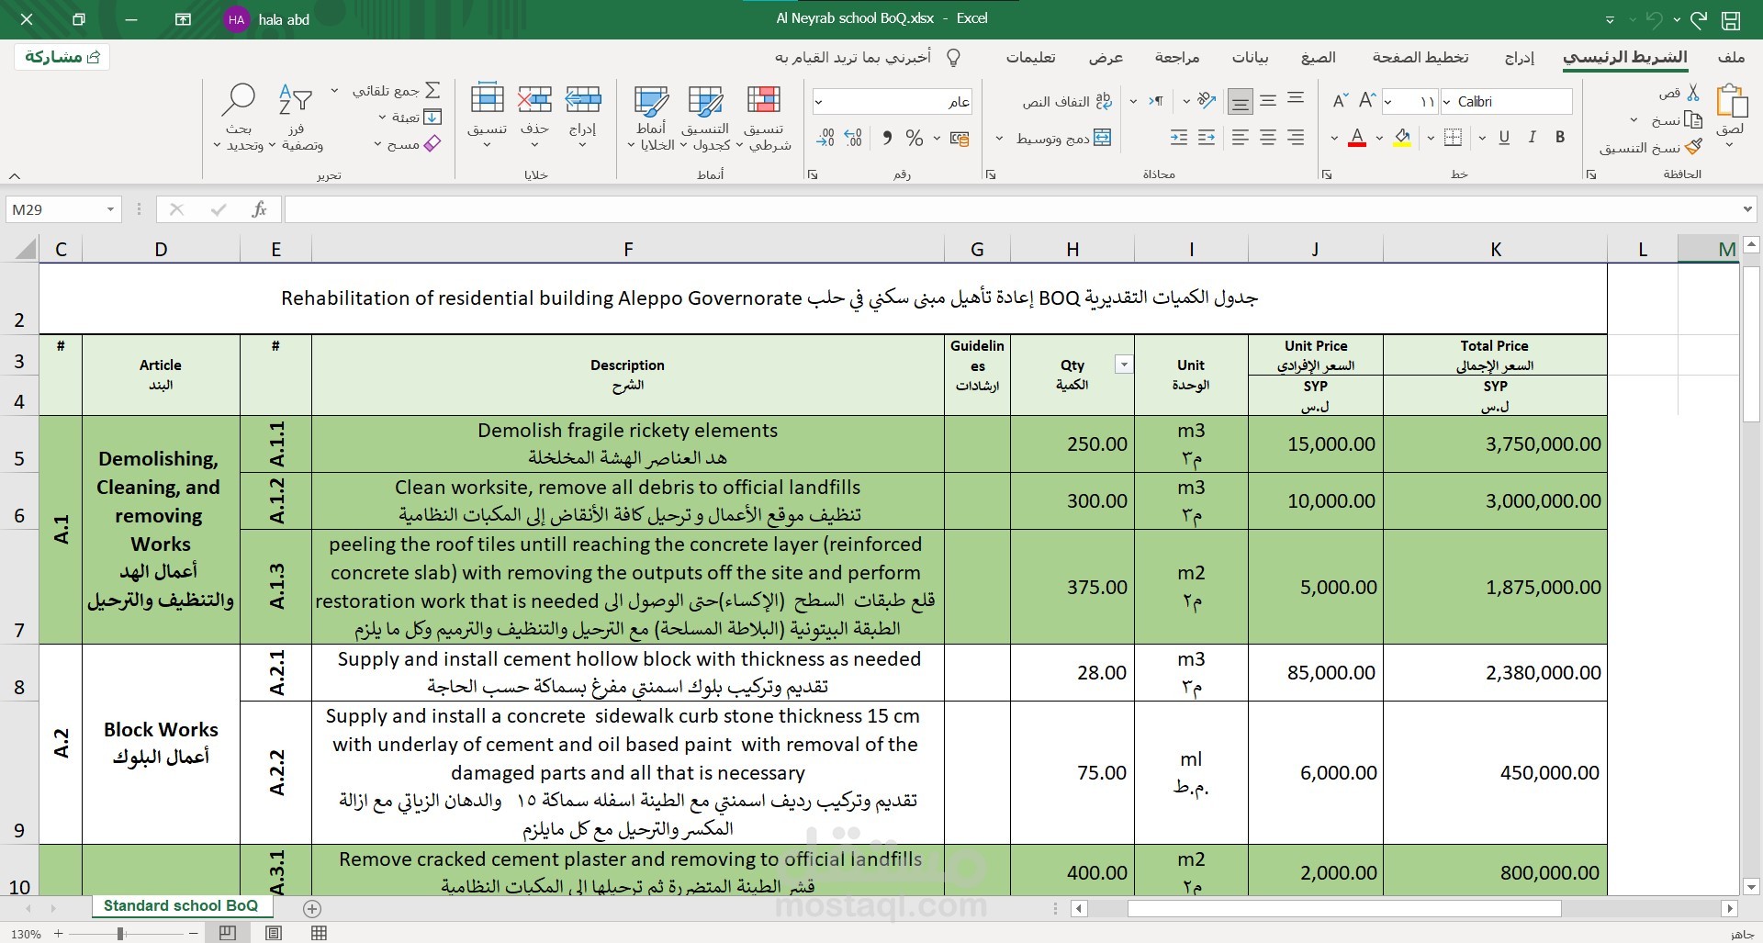Open the number format dropdown (عام)
Image resolution: width=1763 pixels, height=943 pixels.
click(x=819, y=101)
